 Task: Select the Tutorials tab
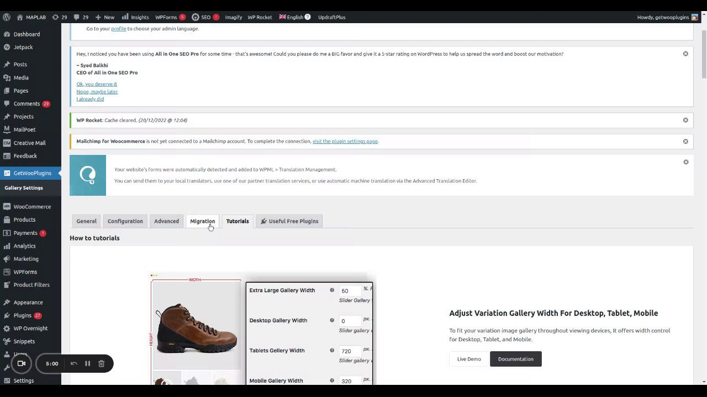(238, 221)
